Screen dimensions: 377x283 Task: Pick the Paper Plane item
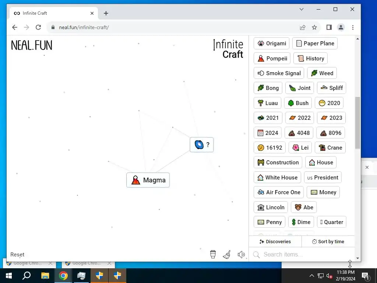coord(315,43)
